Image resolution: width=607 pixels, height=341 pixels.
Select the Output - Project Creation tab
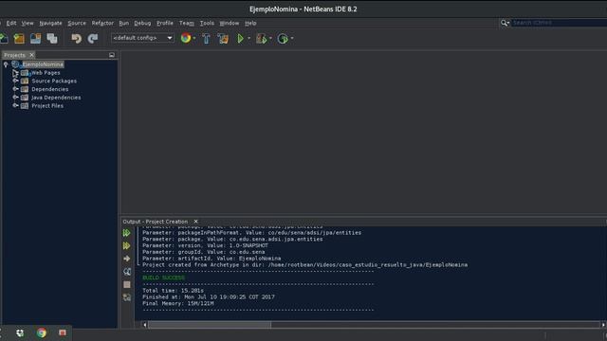point(156,222)
